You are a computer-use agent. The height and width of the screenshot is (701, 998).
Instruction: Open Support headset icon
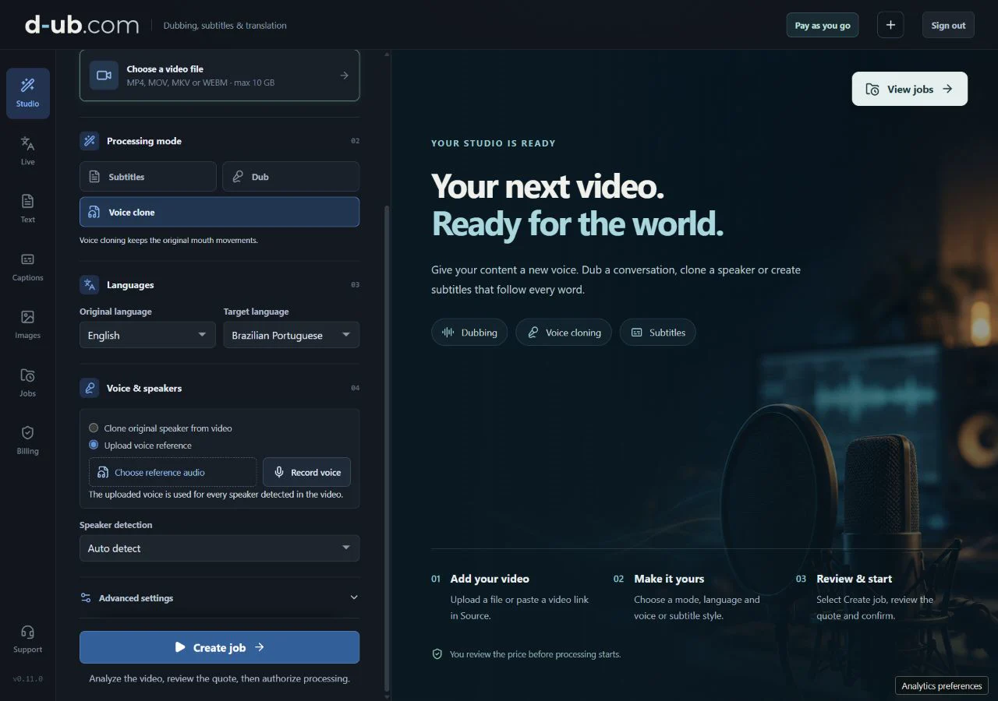point(28,632)
